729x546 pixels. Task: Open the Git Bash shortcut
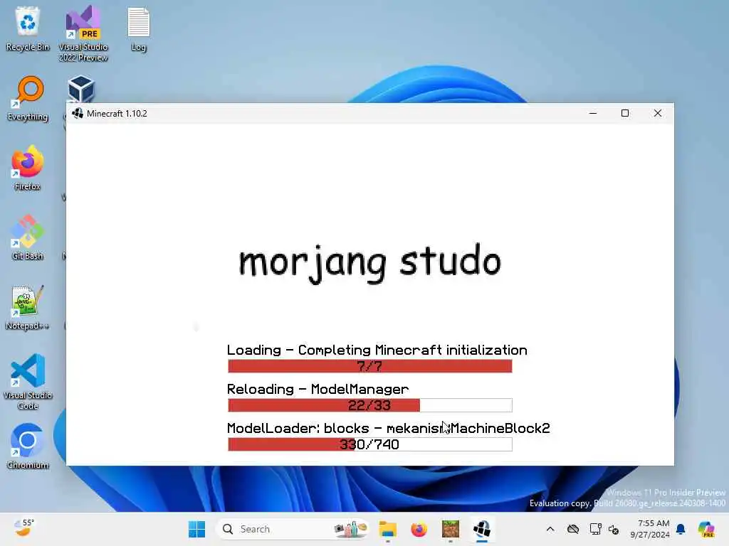click(x=28, y=237)
